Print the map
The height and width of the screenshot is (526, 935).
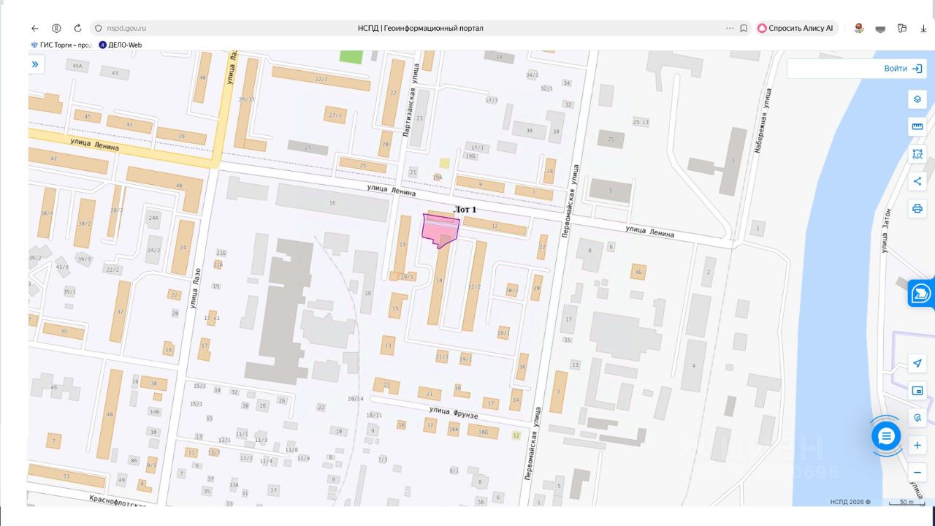pos(917,208)
